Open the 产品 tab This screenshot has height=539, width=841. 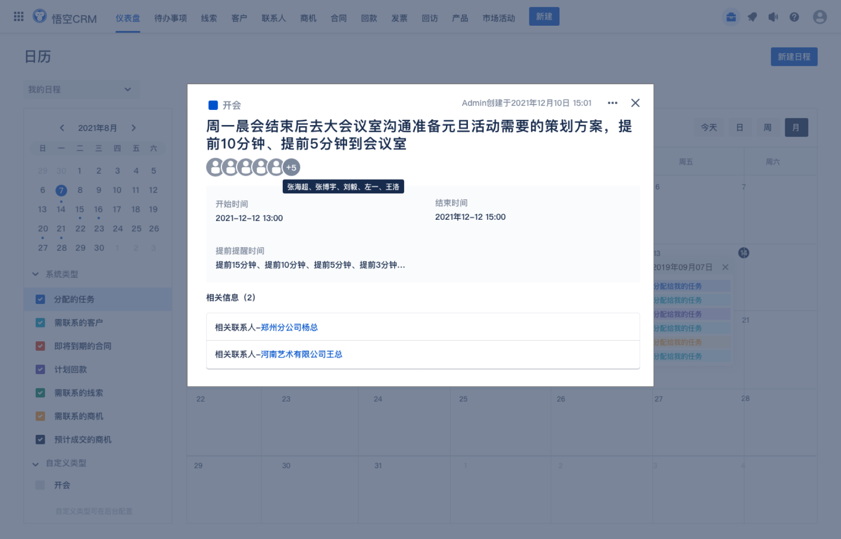[460, 18]
